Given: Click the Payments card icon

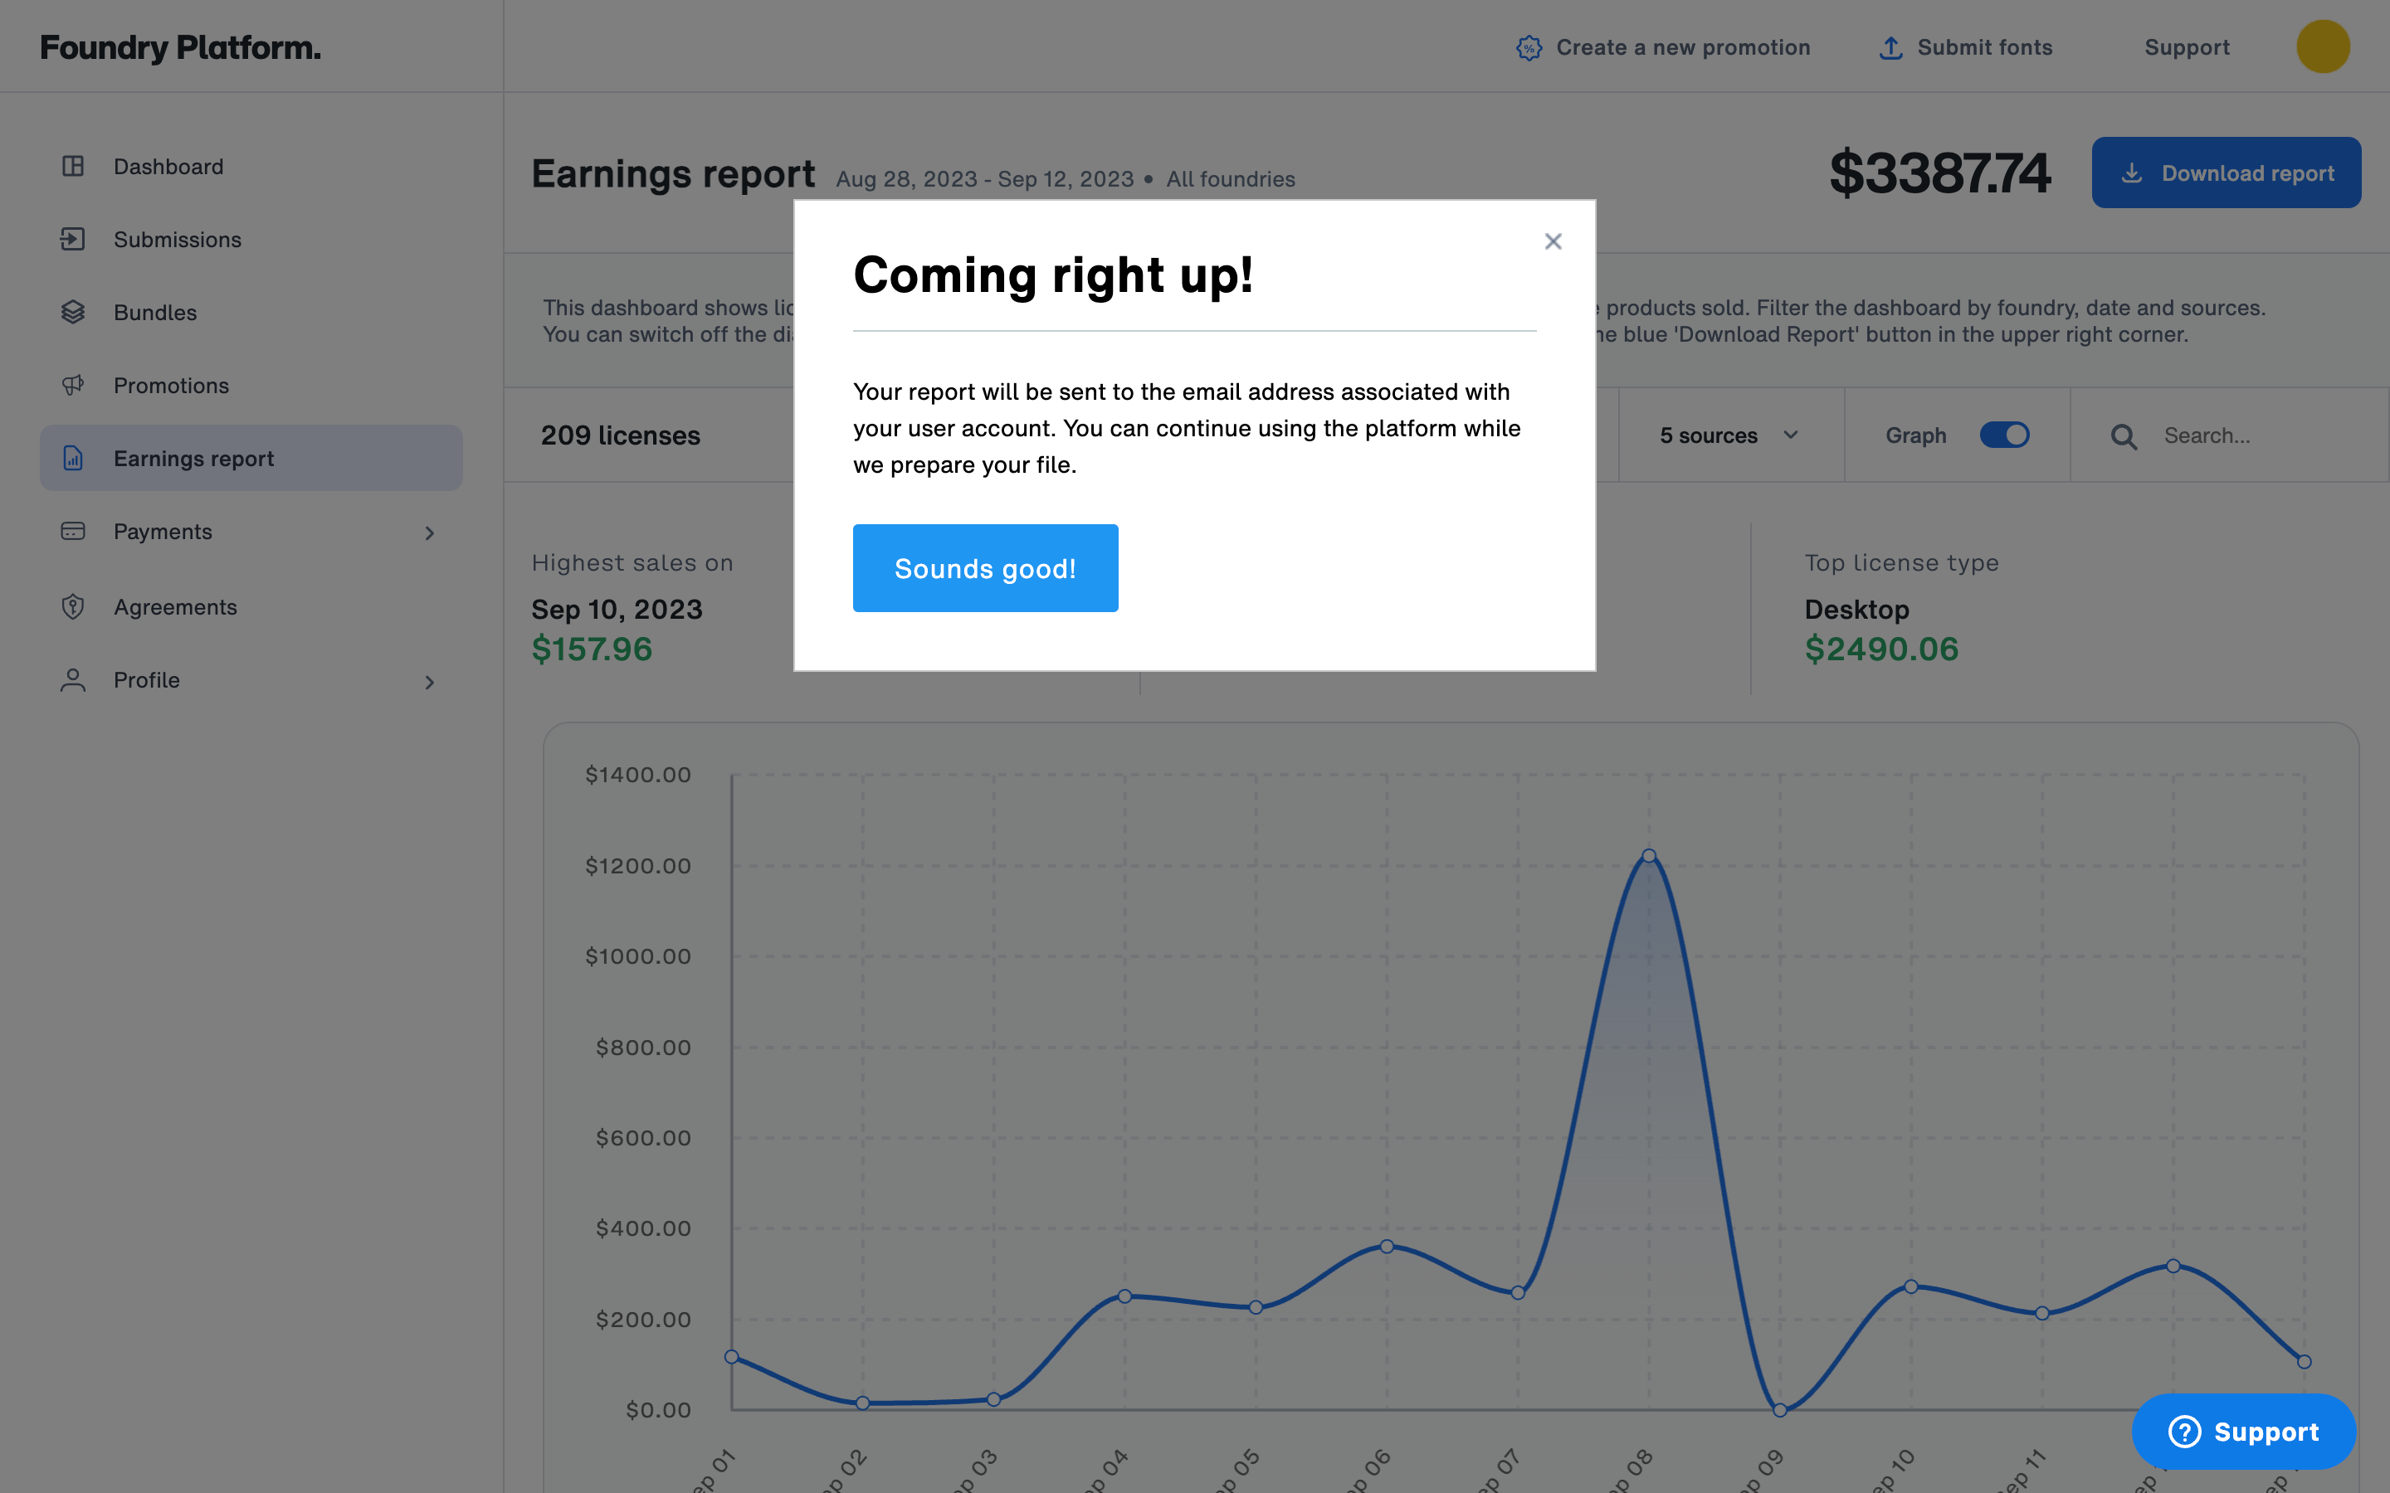Looking at the screenshot, I should 73,531.
